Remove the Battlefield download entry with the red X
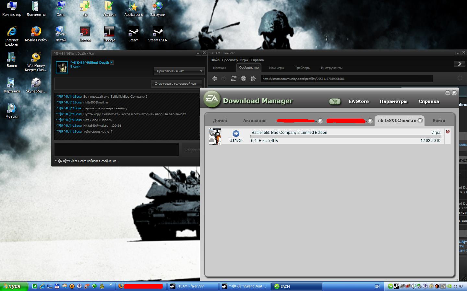 448,131
